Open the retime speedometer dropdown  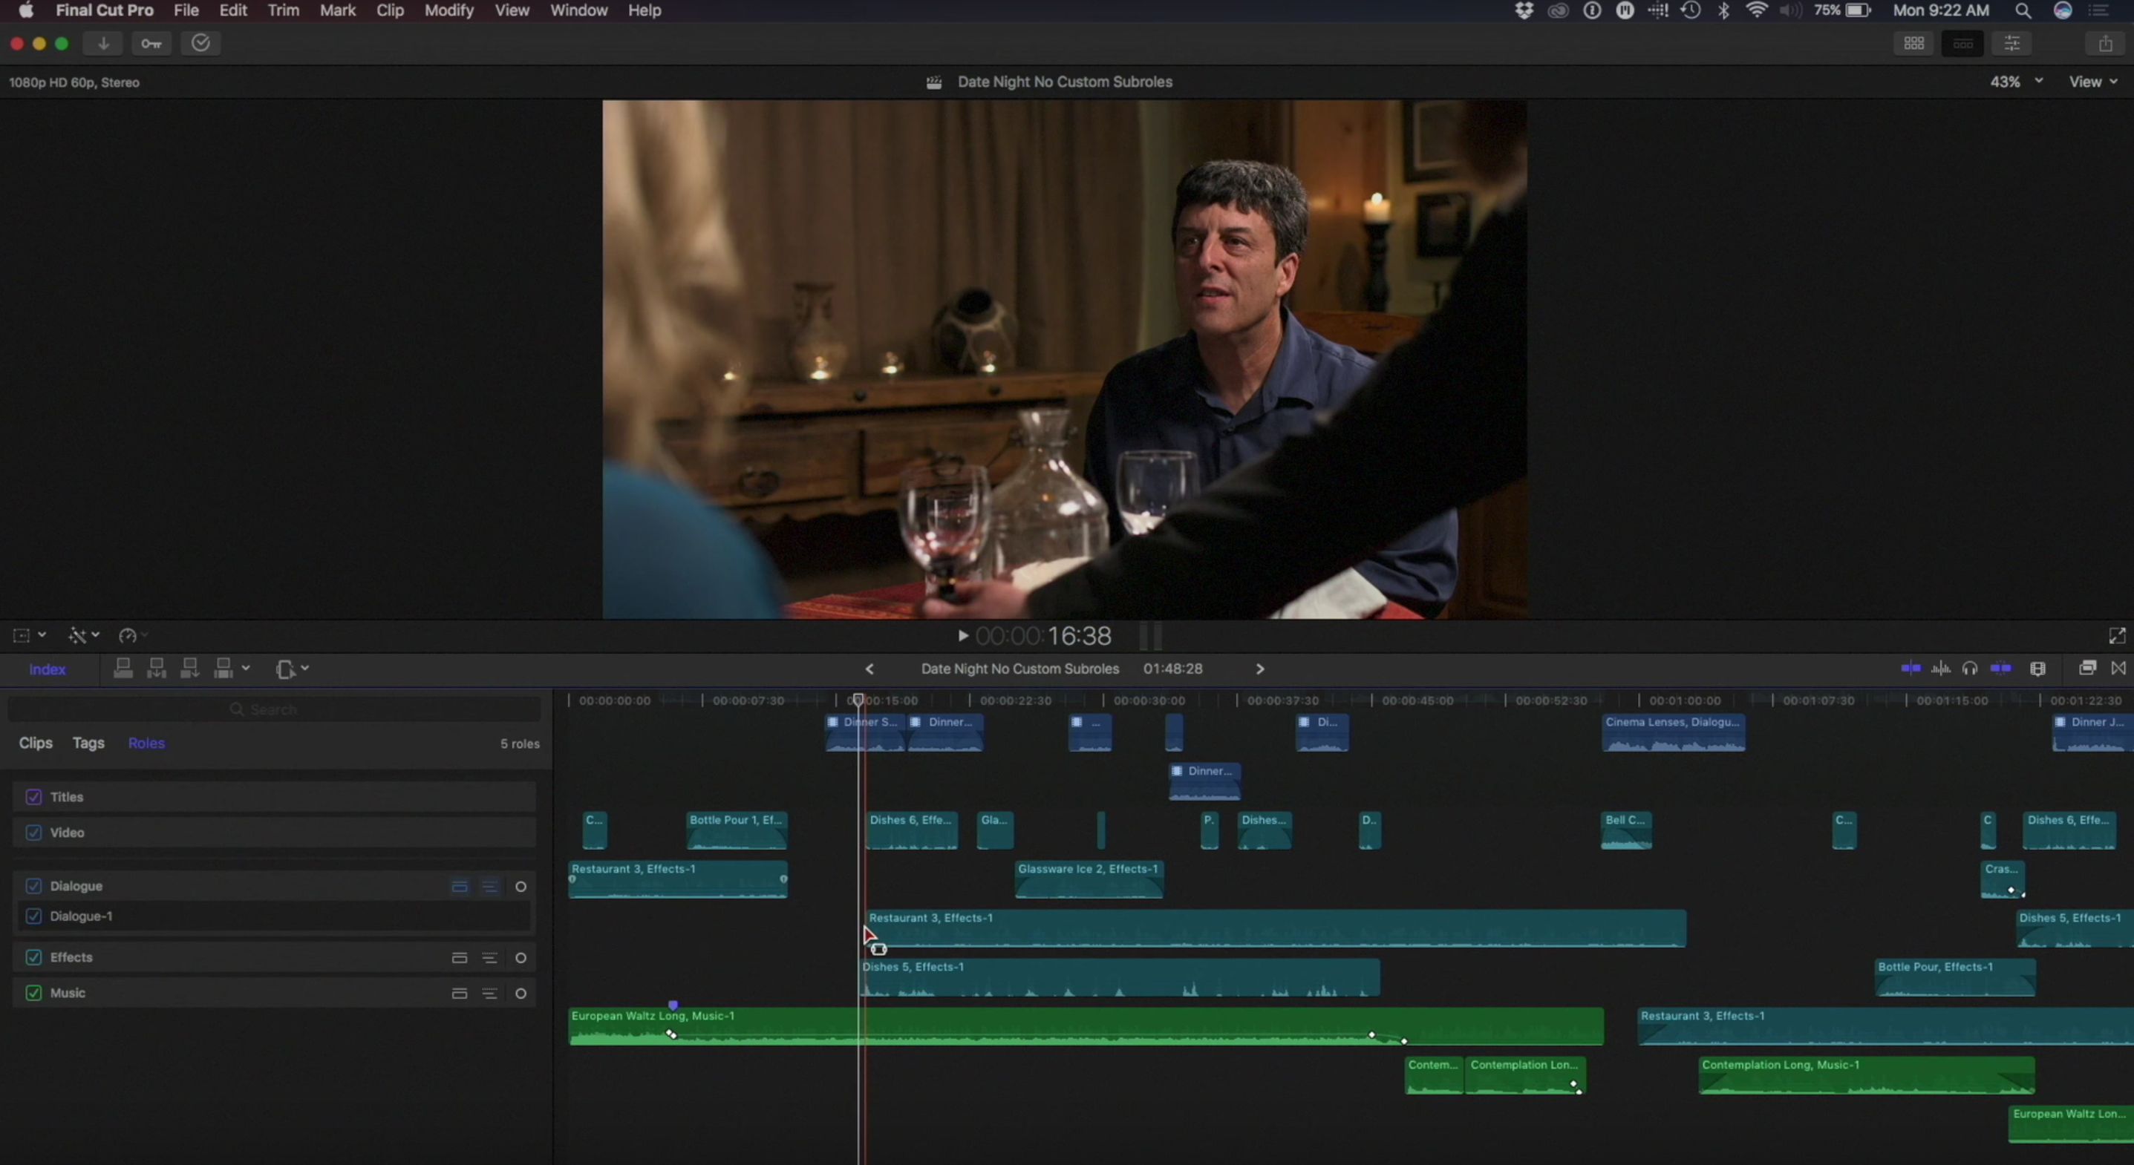tap(133, 635)
